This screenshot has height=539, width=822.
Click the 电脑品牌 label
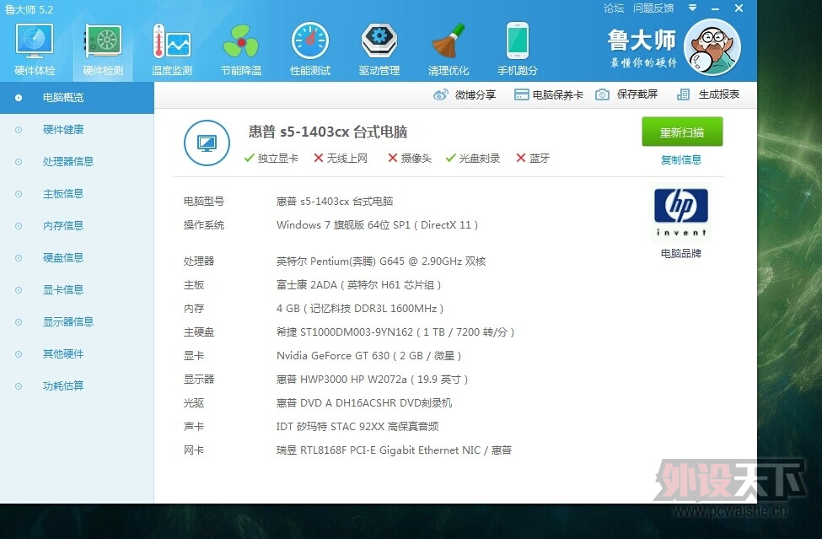(681, 254)
